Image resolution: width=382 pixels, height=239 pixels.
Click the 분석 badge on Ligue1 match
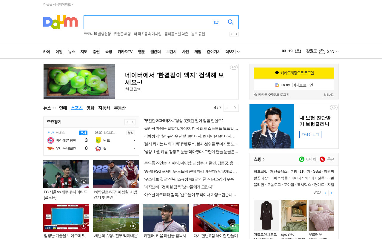(131, 133)
